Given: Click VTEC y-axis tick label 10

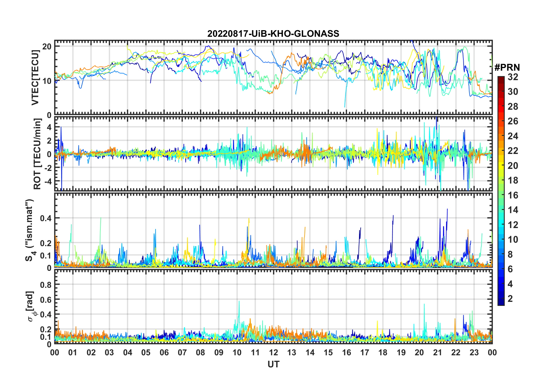Looking at the screenshot, I should point(47,81).
